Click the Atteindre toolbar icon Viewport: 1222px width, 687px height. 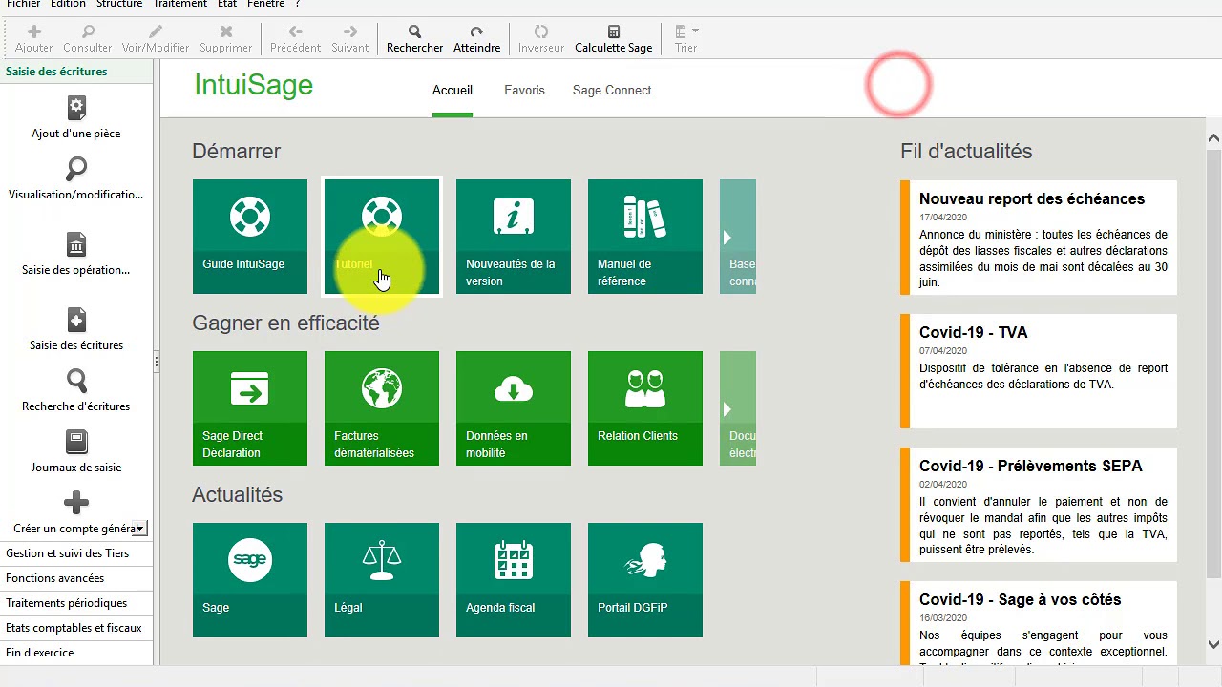(476, 31)
